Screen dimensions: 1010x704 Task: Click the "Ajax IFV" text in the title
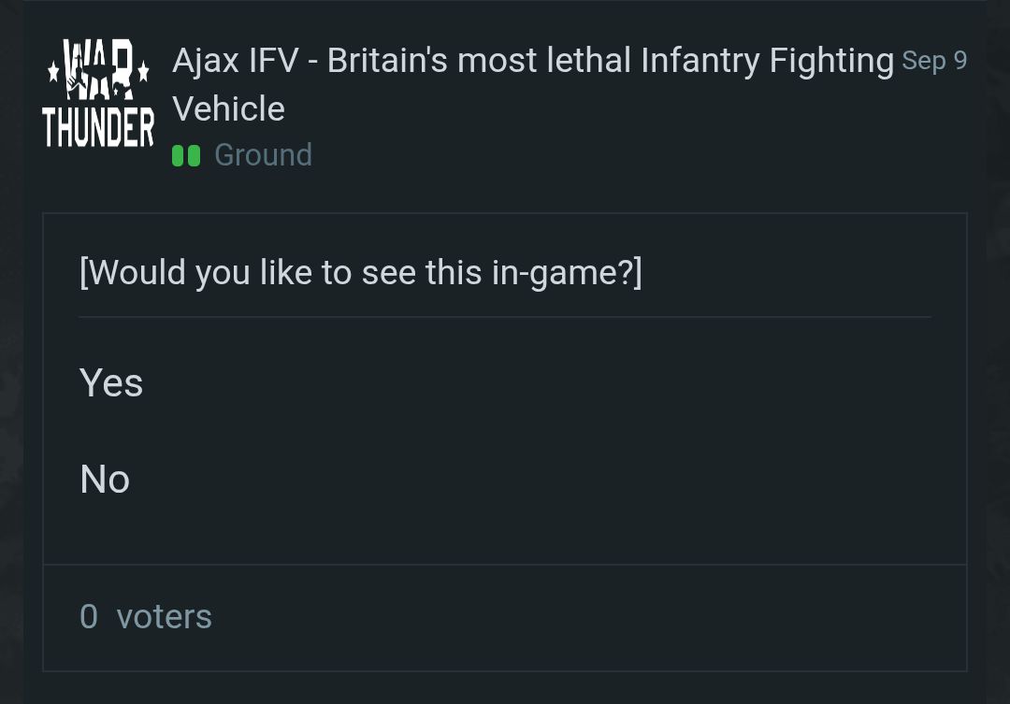235,62
